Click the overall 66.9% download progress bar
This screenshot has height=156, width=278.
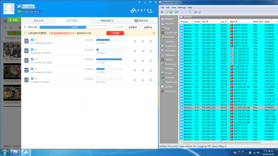75,27
